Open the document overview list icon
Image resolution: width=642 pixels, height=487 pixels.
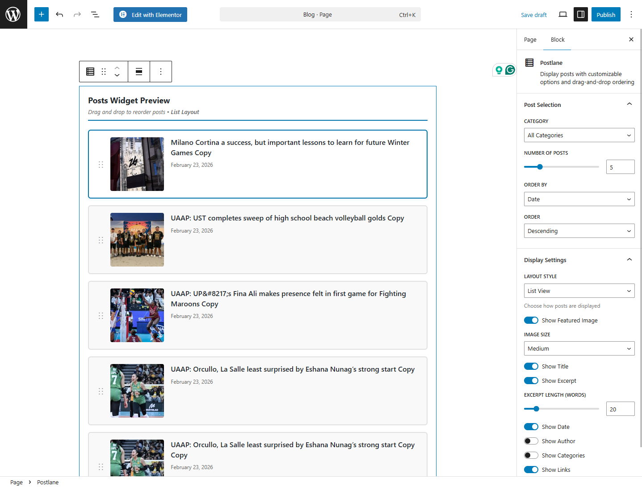coord(95,14)
